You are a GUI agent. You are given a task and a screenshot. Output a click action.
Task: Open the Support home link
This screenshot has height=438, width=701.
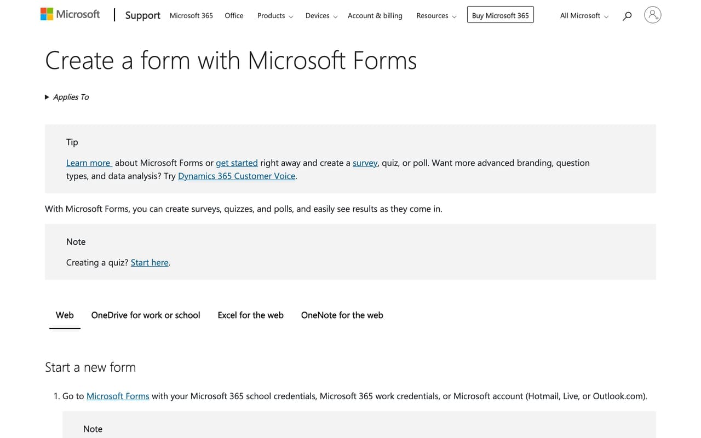pos(142,15)
